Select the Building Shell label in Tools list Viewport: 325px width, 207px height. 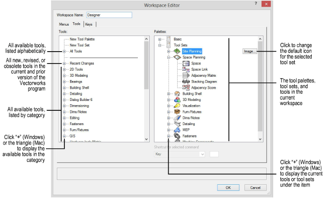click(79, 88)
